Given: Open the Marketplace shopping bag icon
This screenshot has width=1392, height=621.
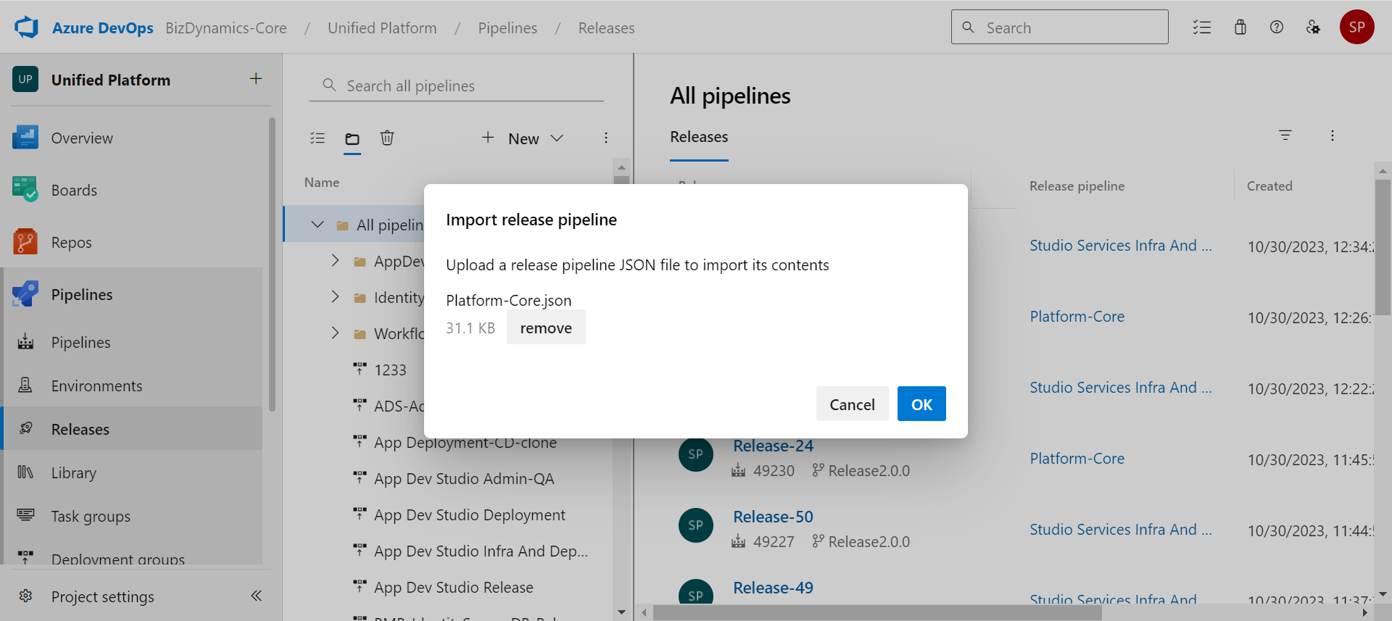Looking at the screenshot, I should point(1240,28).
